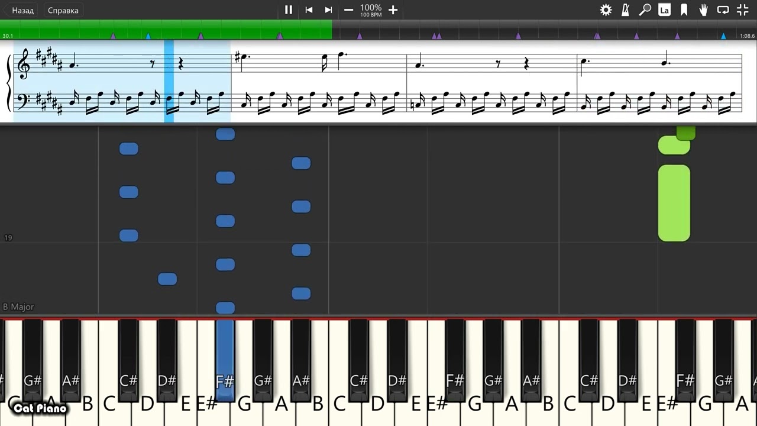Go back with the Назад button

pos(21,11)
